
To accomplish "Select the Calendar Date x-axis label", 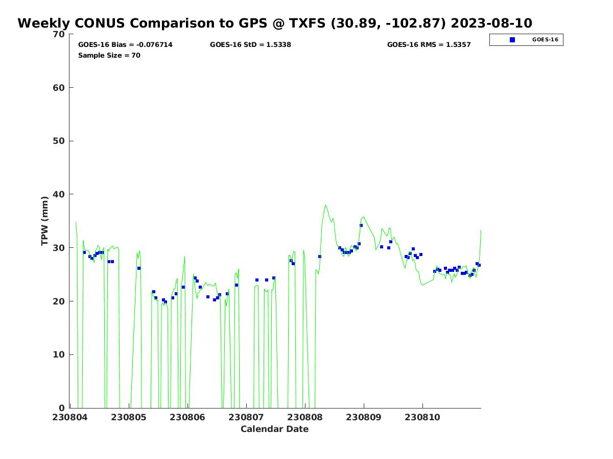I will coord(274,429).
